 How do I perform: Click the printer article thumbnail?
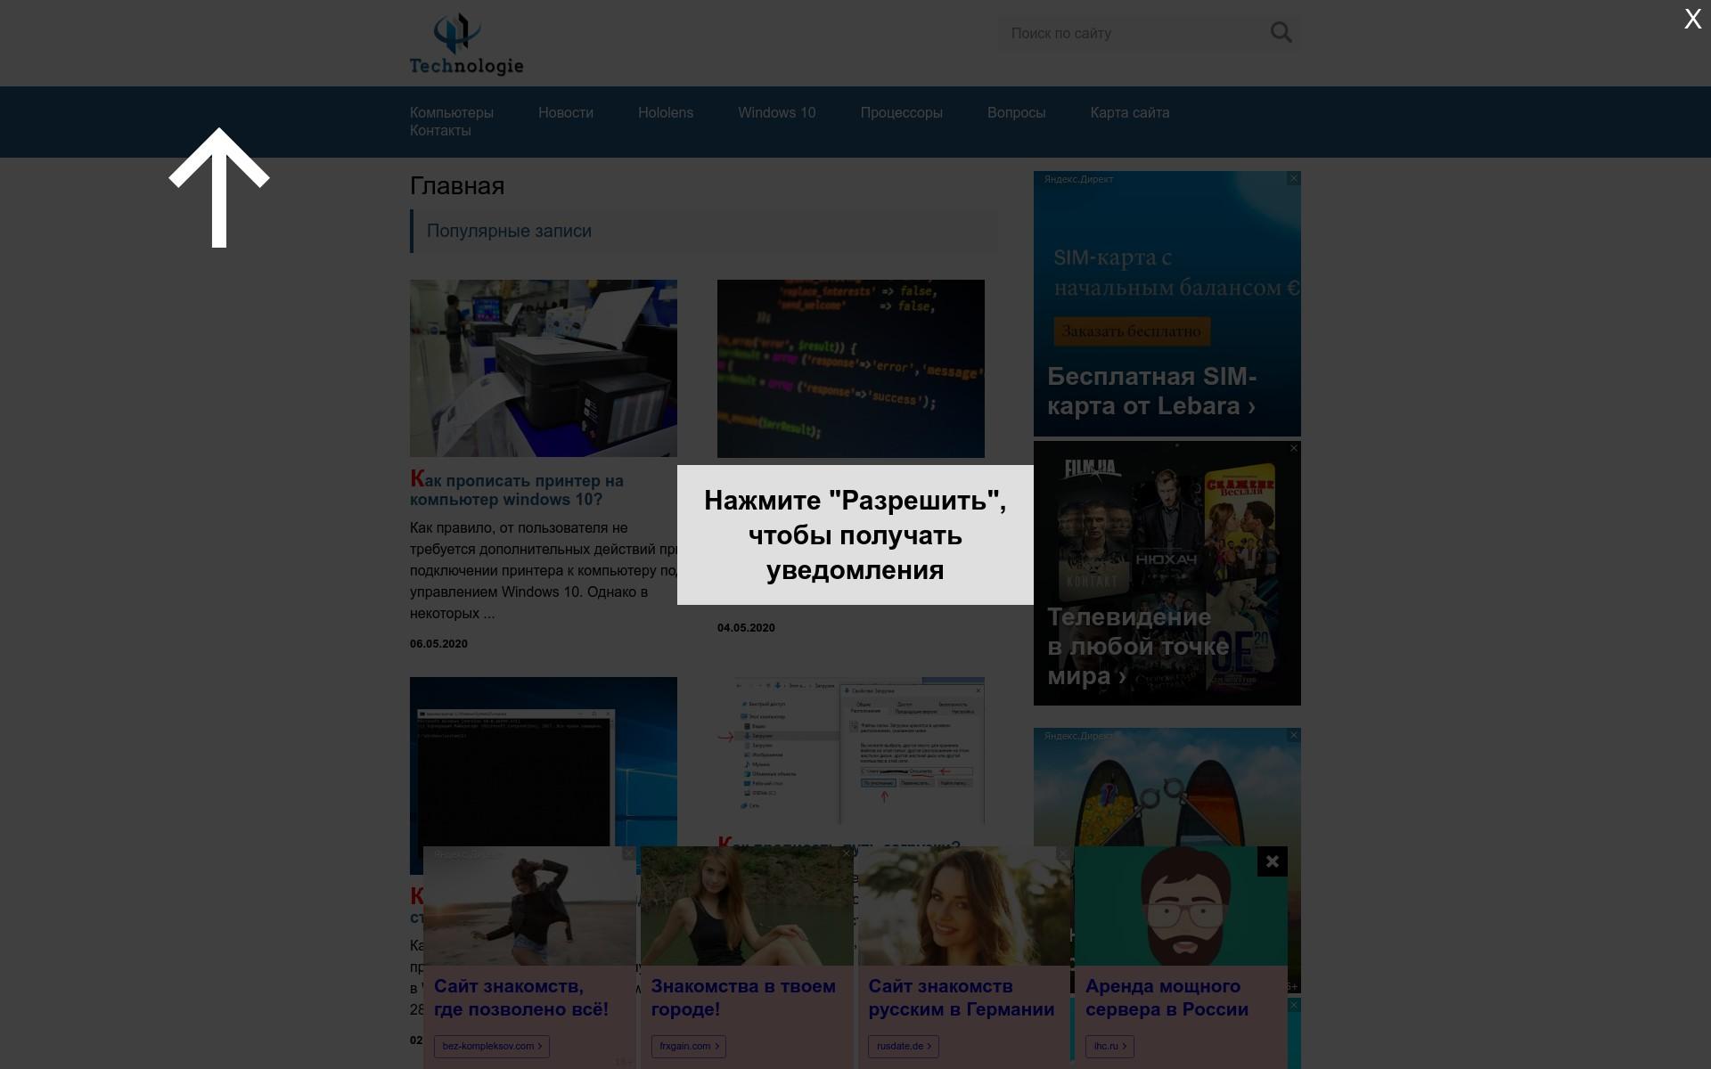pos(543,368)
